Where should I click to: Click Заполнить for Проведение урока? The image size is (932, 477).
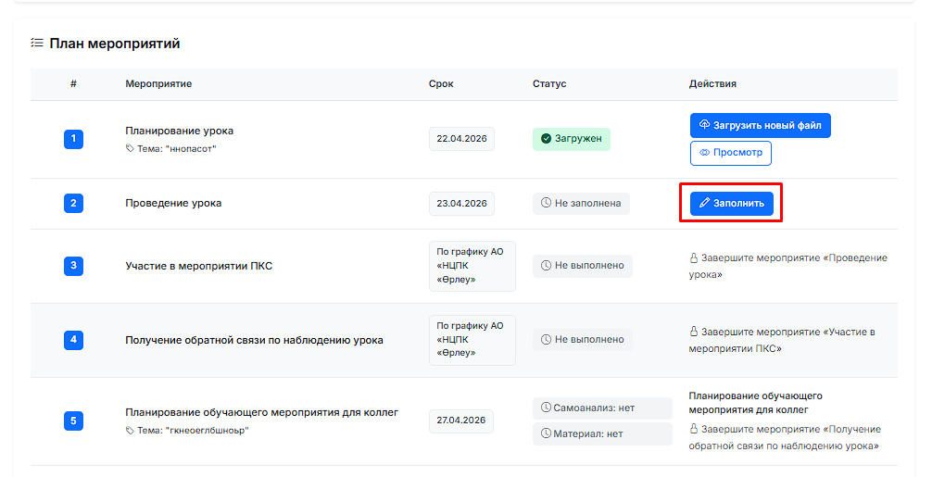point(732,203)
